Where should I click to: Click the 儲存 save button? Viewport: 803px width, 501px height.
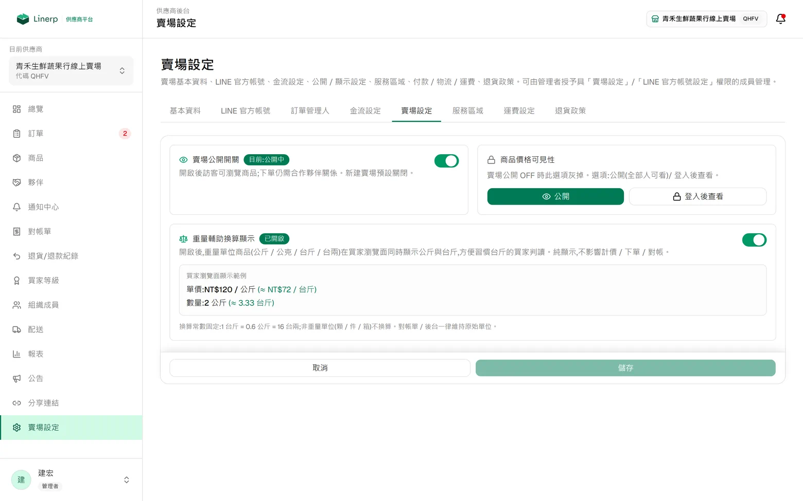coord(625,368)
